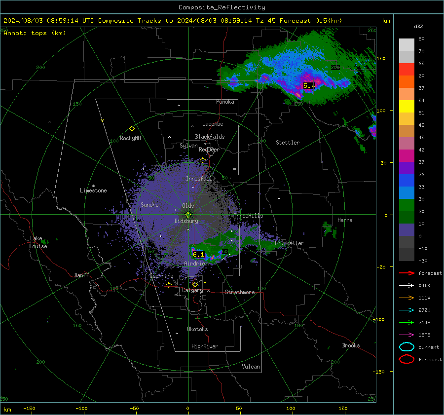The height and width of the screenshot is (415, 444).
Task: Click the green swatch for 20 dBZ
Action: [x=407, y=217]
